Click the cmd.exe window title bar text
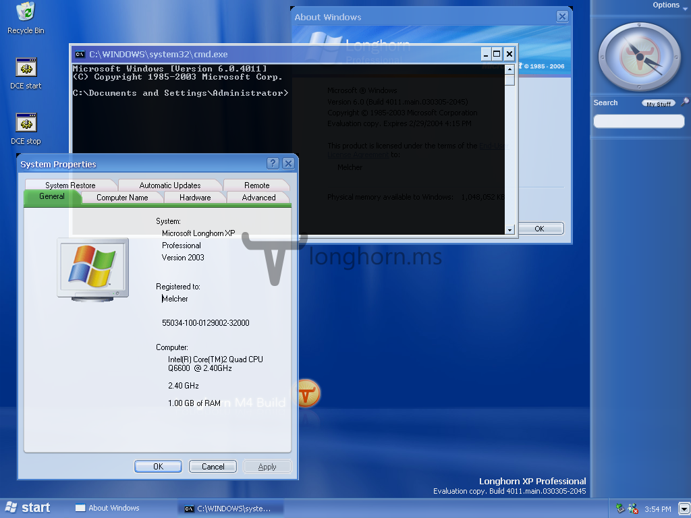Screen dimensions: 691x518 click(x=159, y=54)
